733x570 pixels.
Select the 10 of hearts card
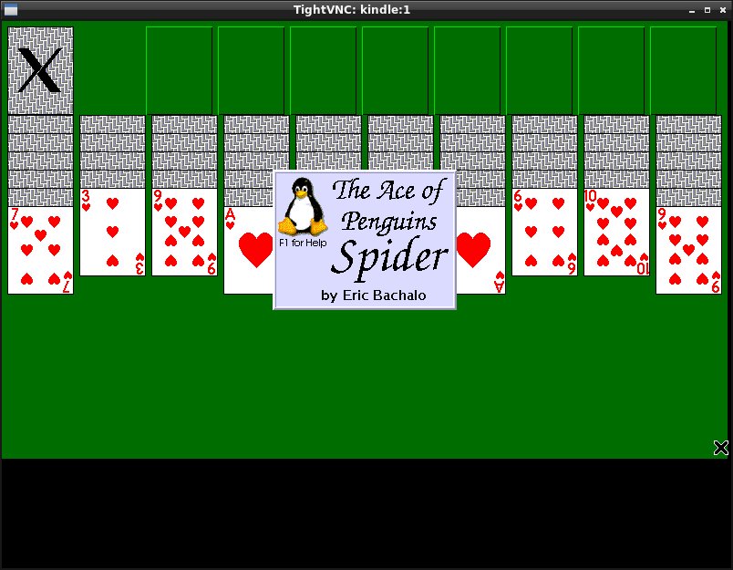pos(616,232)
